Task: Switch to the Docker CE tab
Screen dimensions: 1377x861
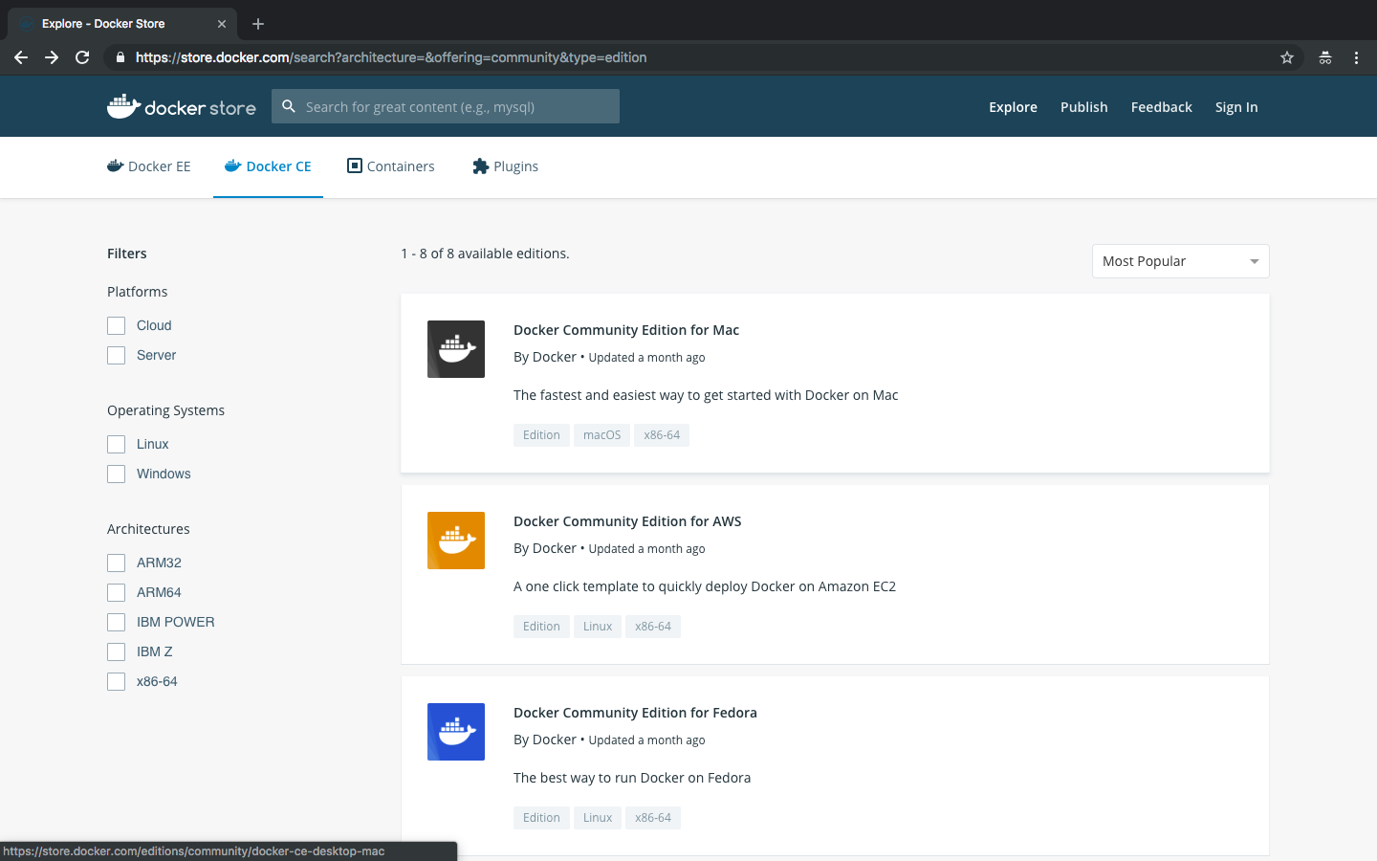Action: [x=268, y=166]
